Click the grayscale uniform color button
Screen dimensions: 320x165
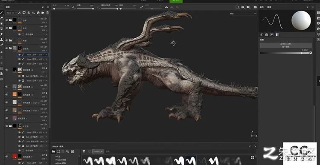coord(286,46)
